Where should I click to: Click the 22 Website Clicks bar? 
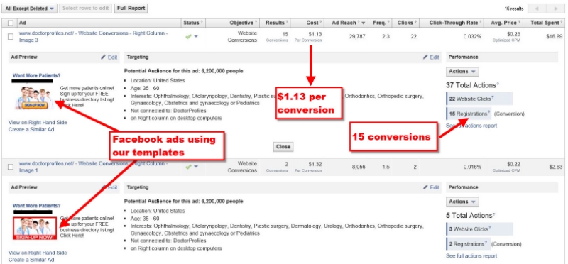(x=479, y=99)
